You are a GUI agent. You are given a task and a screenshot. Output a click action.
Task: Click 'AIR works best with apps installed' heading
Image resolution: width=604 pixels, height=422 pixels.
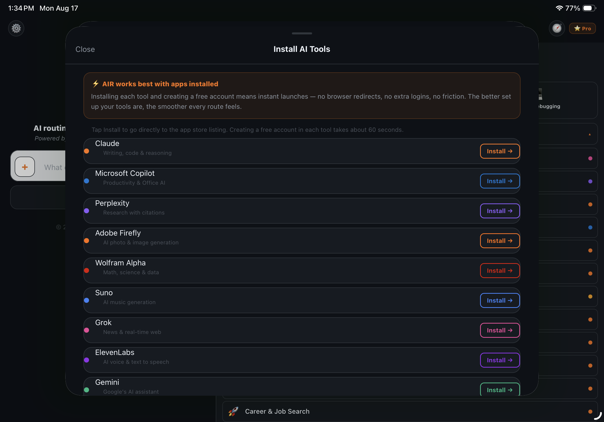(160, 84)
